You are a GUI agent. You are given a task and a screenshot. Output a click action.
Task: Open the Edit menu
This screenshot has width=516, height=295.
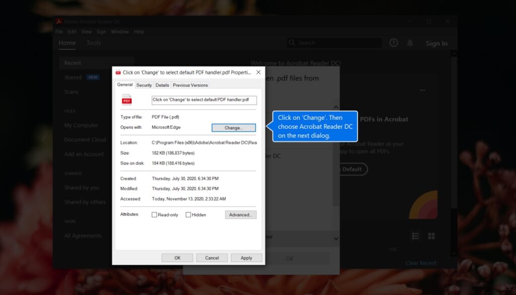[72, 31]
